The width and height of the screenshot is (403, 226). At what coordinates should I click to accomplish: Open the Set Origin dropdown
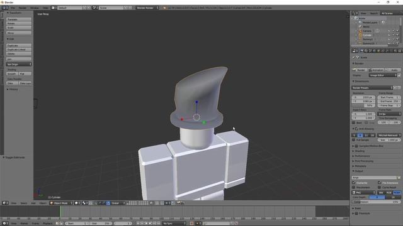coord(19,64)
